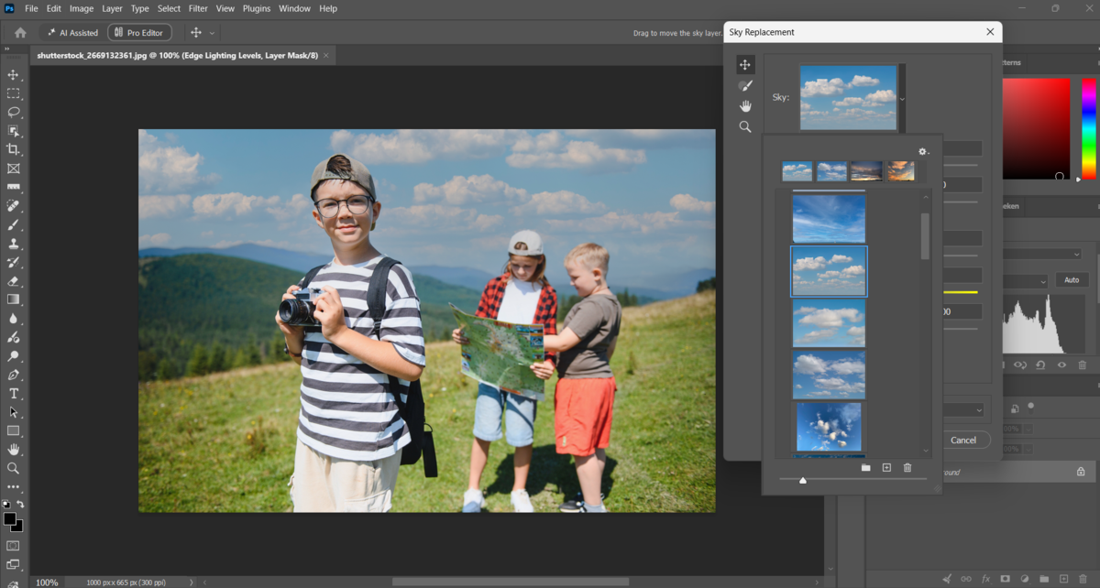
Task: Add a layer mask at Layers panel bottom
Action: point(1006,579)
